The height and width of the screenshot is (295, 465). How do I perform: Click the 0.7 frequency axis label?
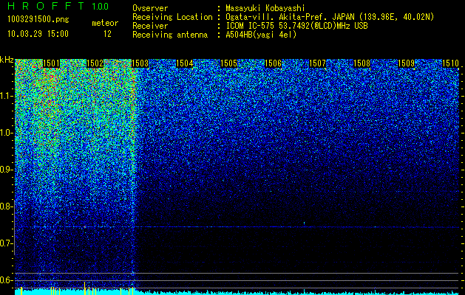6,243
